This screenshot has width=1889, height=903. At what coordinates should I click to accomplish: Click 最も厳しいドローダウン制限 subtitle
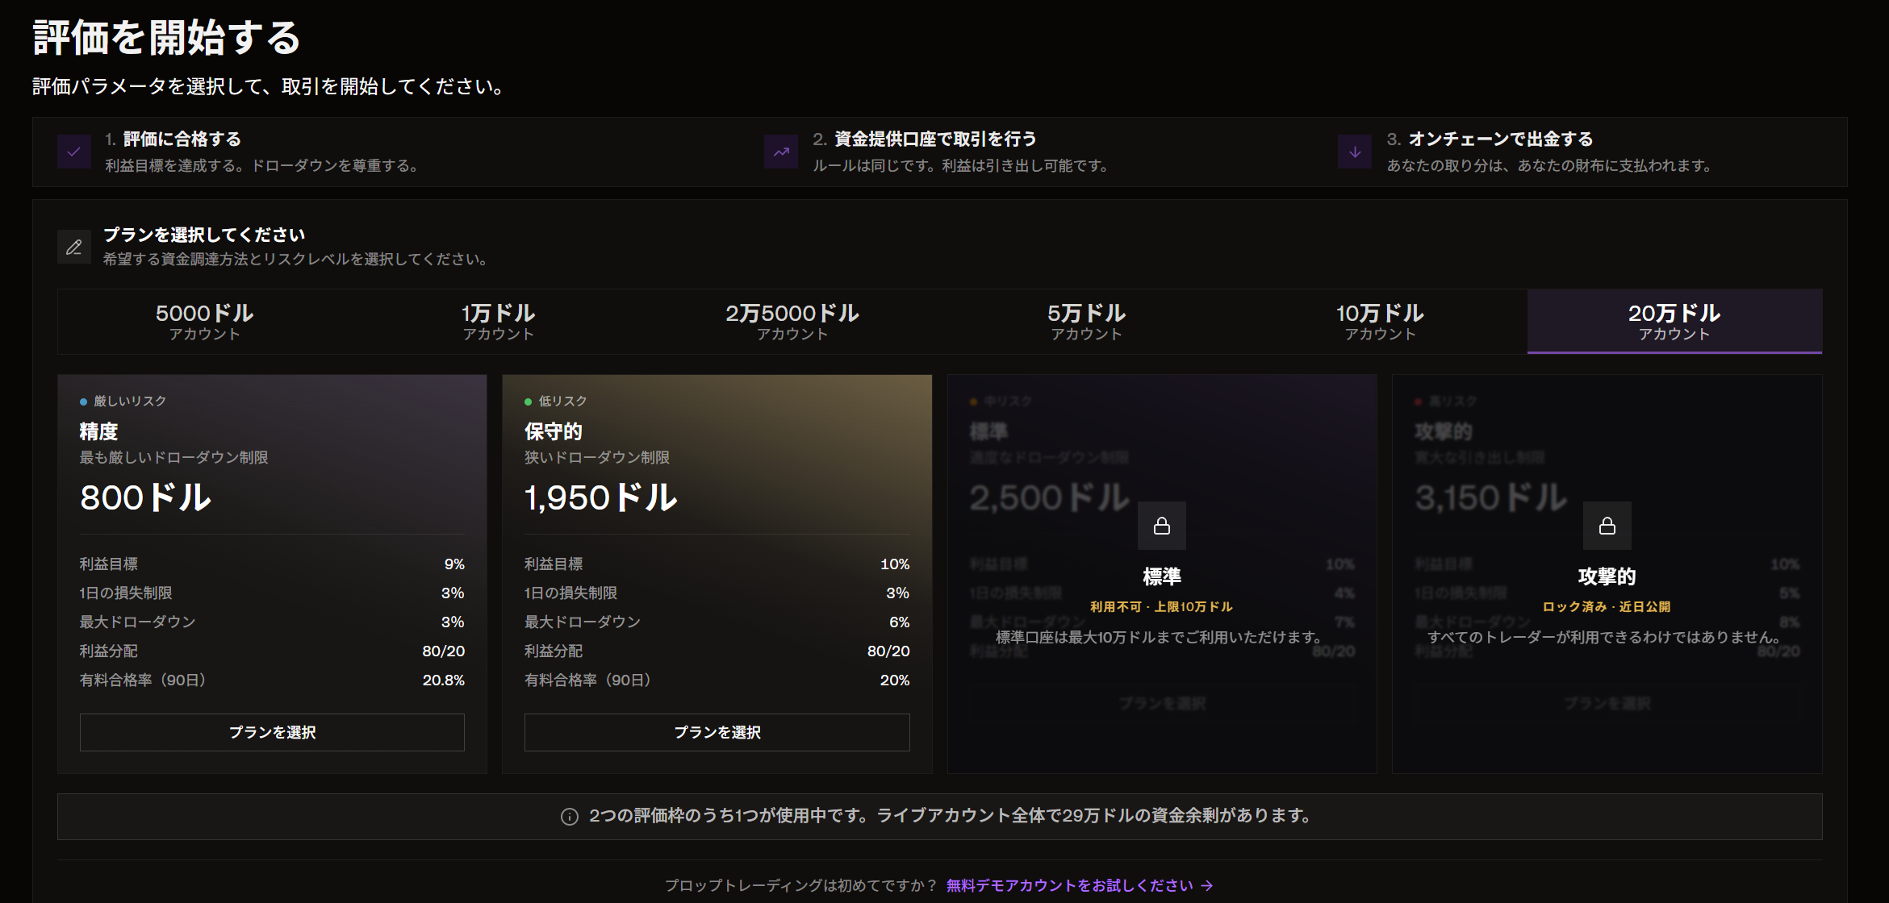[173, 457]
